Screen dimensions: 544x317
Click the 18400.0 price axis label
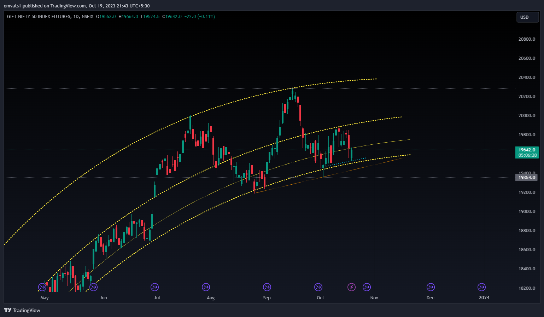pos(527,269)
